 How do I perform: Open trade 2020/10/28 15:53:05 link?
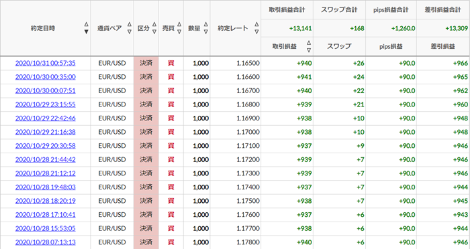point(45,228)
